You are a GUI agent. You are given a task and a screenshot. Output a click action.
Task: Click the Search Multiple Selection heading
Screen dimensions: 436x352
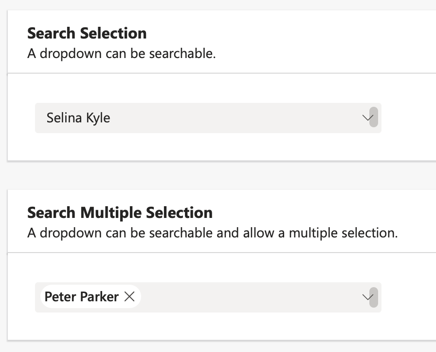coord(120,213)
